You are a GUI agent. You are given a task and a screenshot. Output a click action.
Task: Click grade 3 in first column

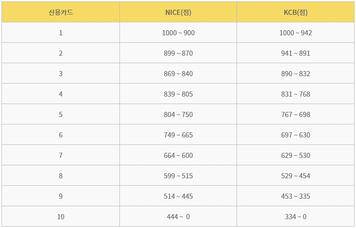60,74
